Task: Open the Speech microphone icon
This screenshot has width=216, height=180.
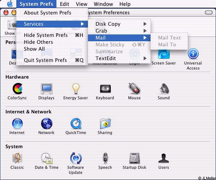Action: (105, 158)
